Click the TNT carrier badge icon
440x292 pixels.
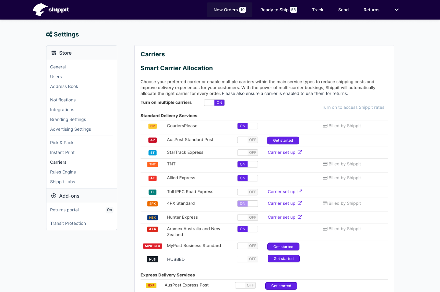click(152, 164)
